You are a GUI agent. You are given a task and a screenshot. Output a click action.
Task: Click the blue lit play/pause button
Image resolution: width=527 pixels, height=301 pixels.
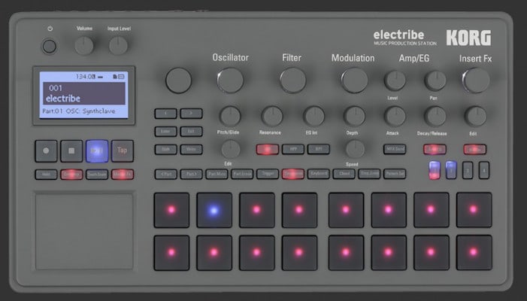tap(97, 151)
